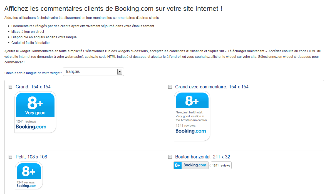Open the widget language dropdown arrow

pyautogui.click(x=120, y=72)
